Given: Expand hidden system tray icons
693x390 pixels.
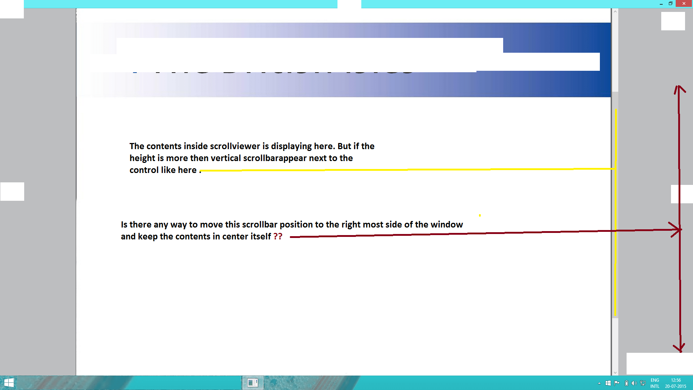Looking at the screenshot, I should click(600, 383).
